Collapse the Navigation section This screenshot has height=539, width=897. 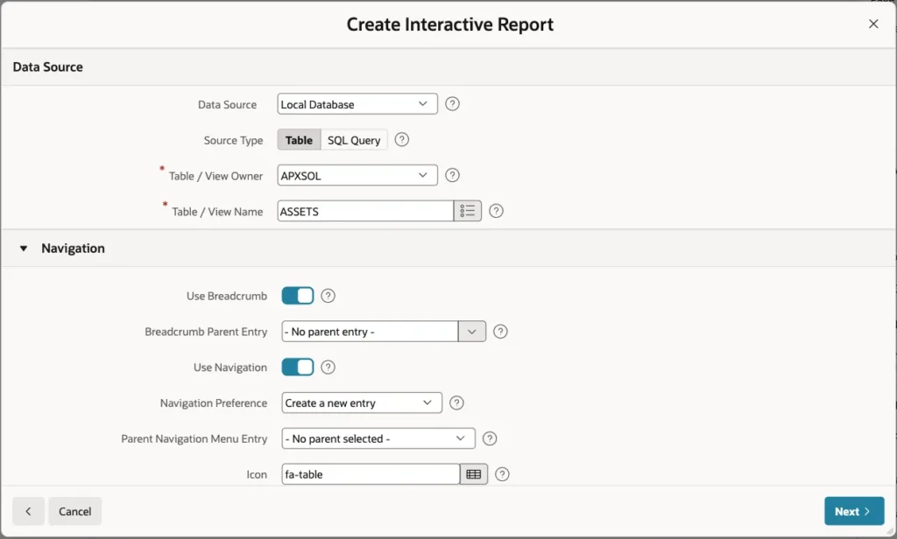(24, 248)
